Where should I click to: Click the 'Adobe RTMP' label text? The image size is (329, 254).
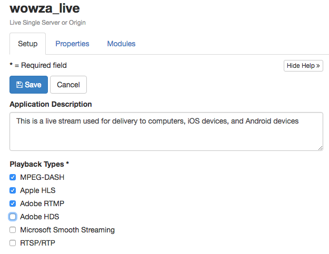pos(42,204)
